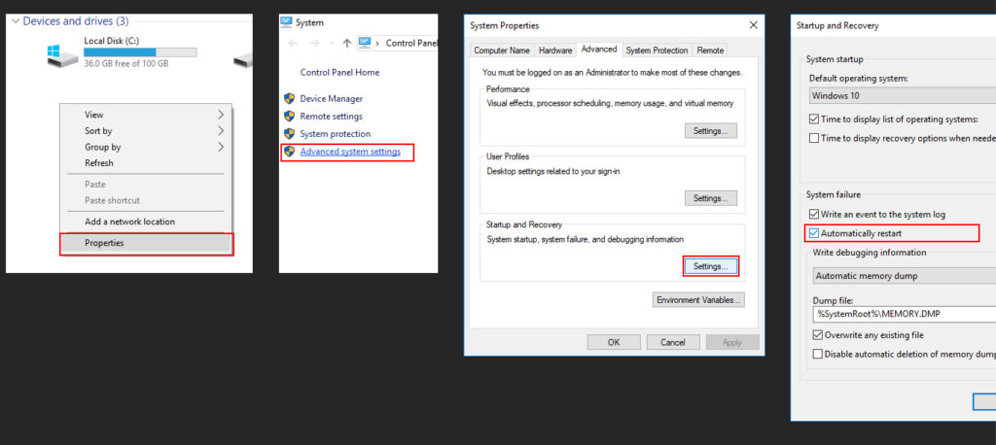This screenshot has height=445, width=996.
Task: Switch to the Hardware tab
Action: pyautogui.click(x=555, y=51)
